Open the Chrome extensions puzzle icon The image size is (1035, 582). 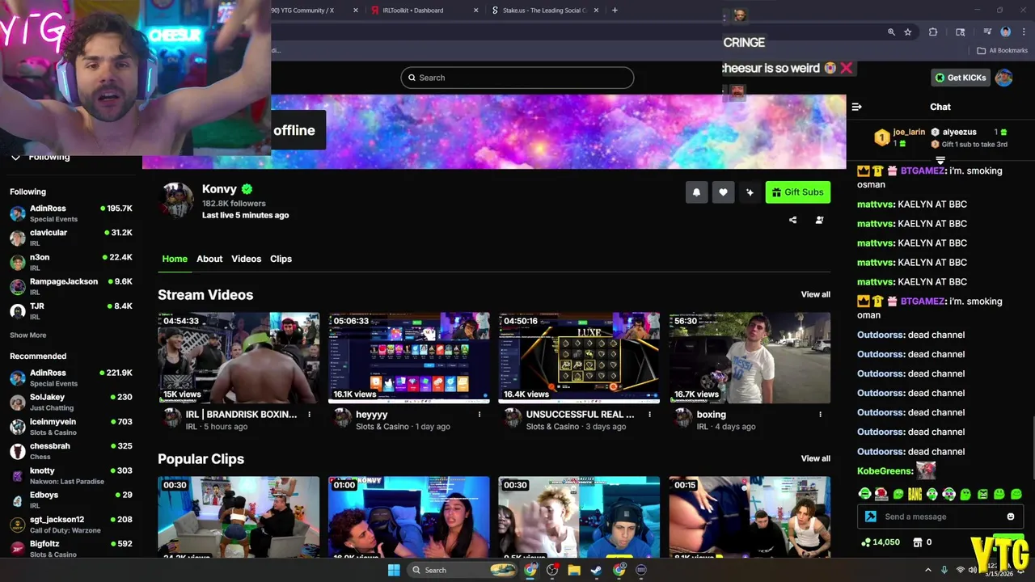point(933,32)
